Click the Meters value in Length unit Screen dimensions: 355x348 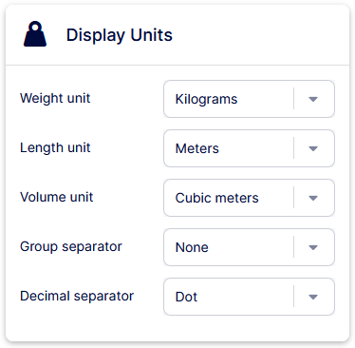pyautogui.click(x=197, y=148)
